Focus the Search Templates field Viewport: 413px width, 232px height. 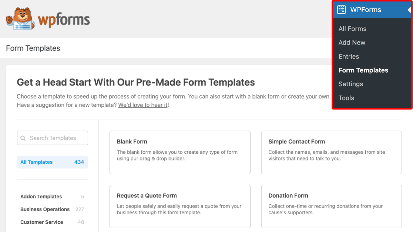point(53,138)
